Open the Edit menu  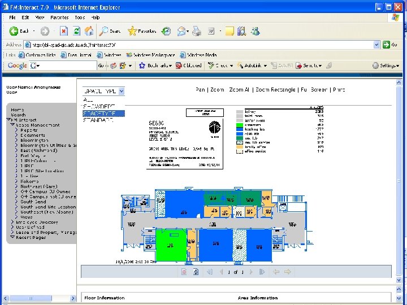(x=25, y=18)
